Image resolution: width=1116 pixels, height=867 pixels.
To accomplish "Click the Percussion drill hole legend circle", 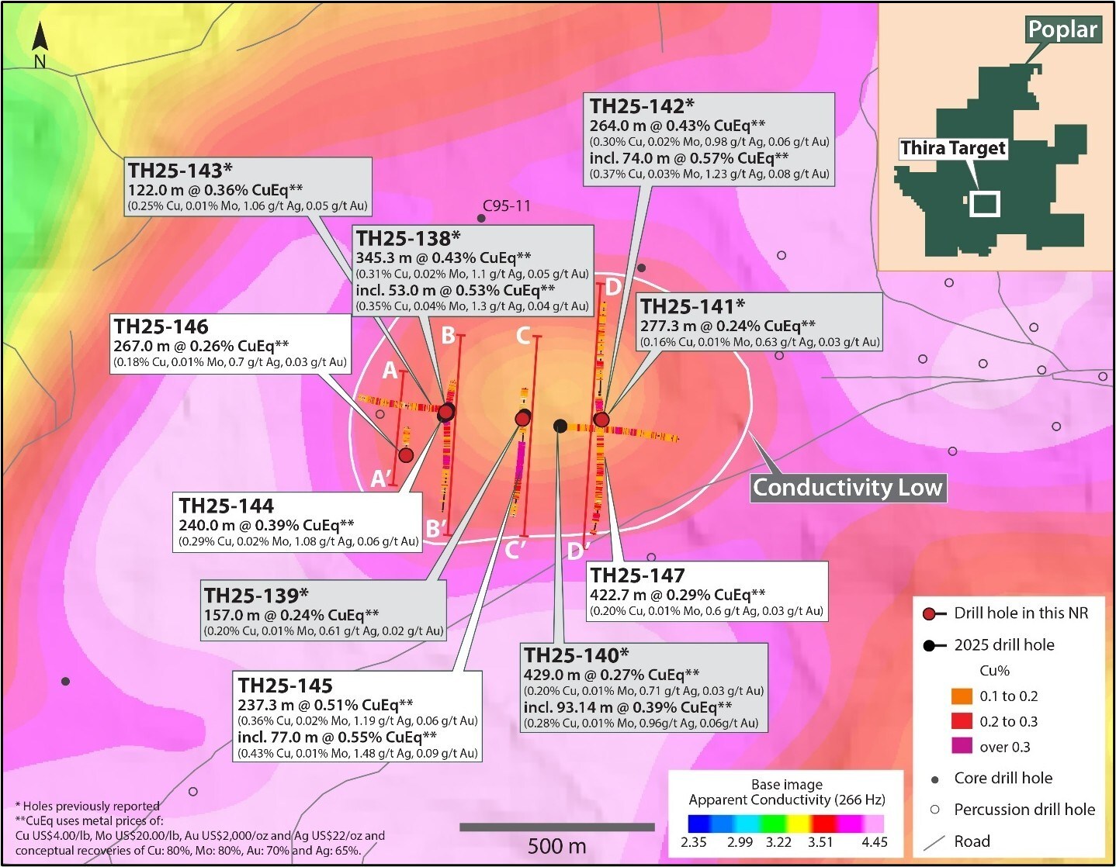I will point(935,810).
